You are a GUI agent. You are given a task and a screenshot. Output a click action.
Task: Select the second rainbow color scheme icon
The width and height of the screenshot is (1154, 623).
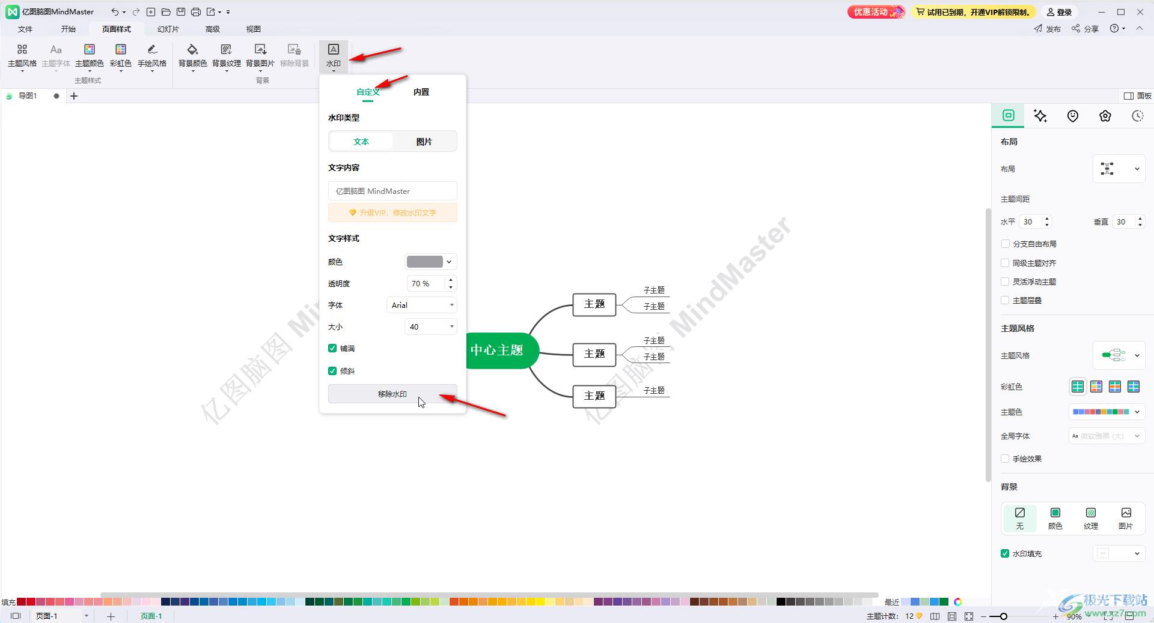pyautogui.click(x=1096, y=387)
